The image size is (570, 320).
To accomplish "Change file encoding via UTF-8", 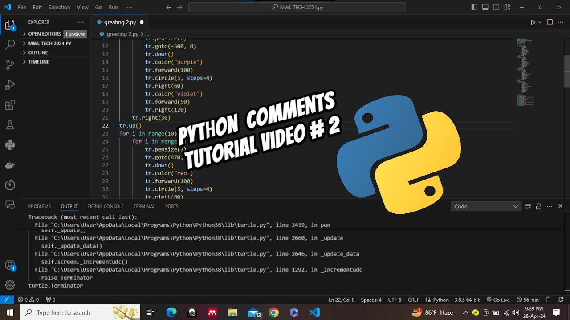I will click(x=395, y=300).
